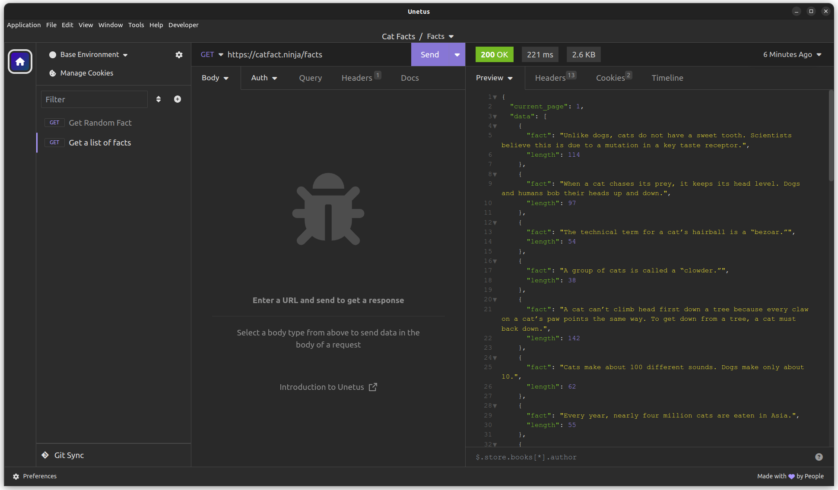Click the Made with by People footer text
The width and height of the screenshot is (838, 490).
click(790, 476)
